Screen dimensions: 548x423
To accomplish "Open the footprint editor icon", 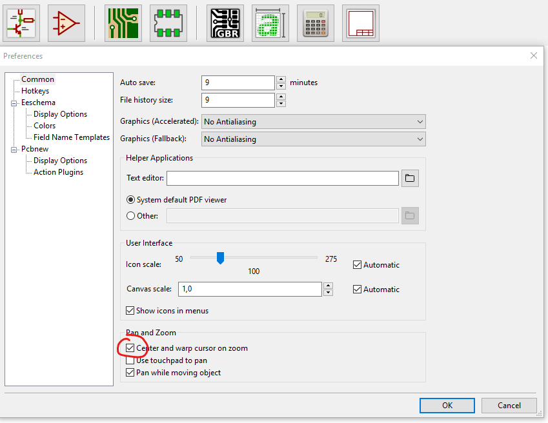I will pos(168,23).
